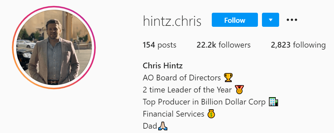Click the 2 time Leader of the Year text
The image size is (334, 133).
point(187,90)
